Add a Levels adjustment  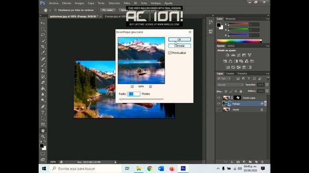tap(233, 55)
